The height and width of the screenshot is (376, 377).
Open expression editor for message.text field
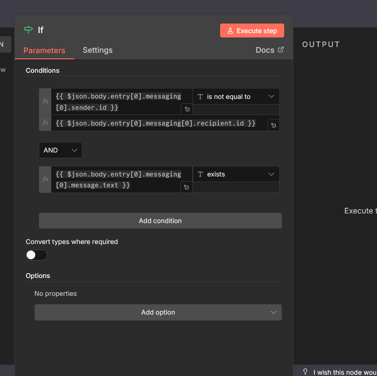187,187
